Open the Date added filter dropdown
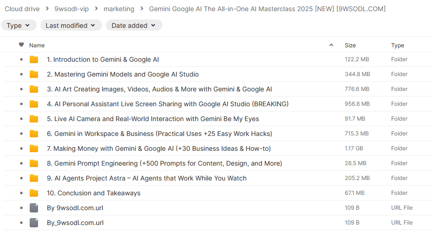 [134, 26]
